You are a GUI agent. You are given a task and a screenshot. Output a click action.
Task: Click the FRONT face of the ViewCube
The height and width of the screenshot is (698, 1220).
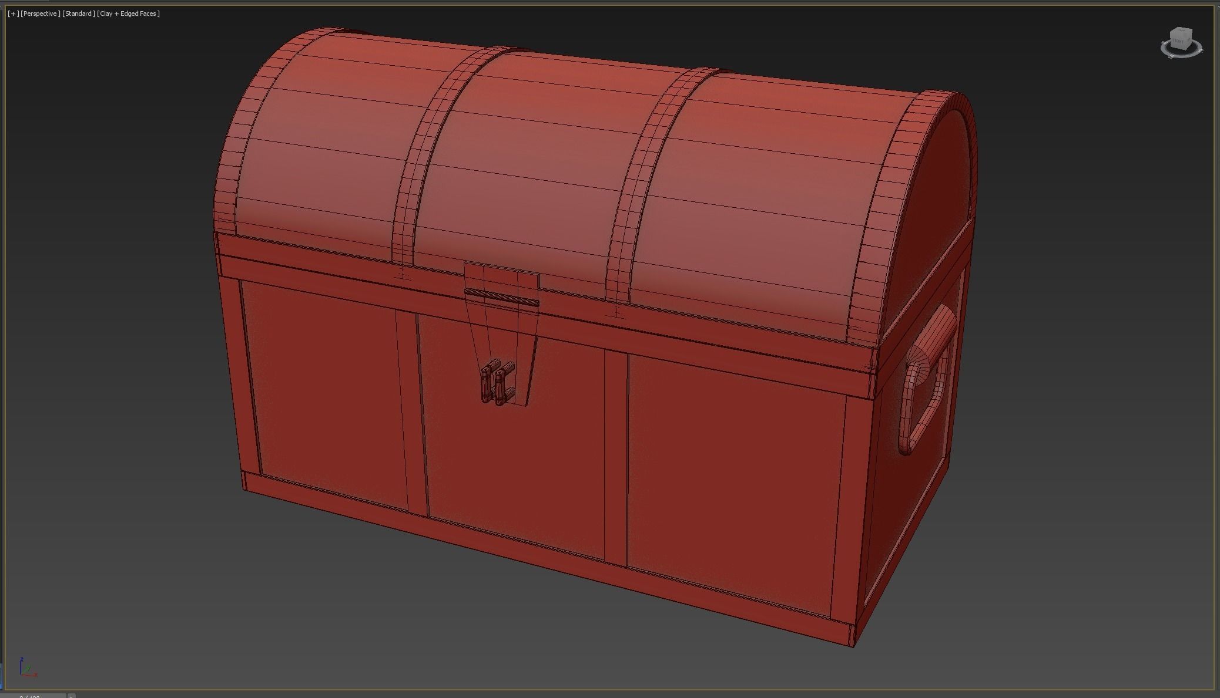(x=1178, y=42)
